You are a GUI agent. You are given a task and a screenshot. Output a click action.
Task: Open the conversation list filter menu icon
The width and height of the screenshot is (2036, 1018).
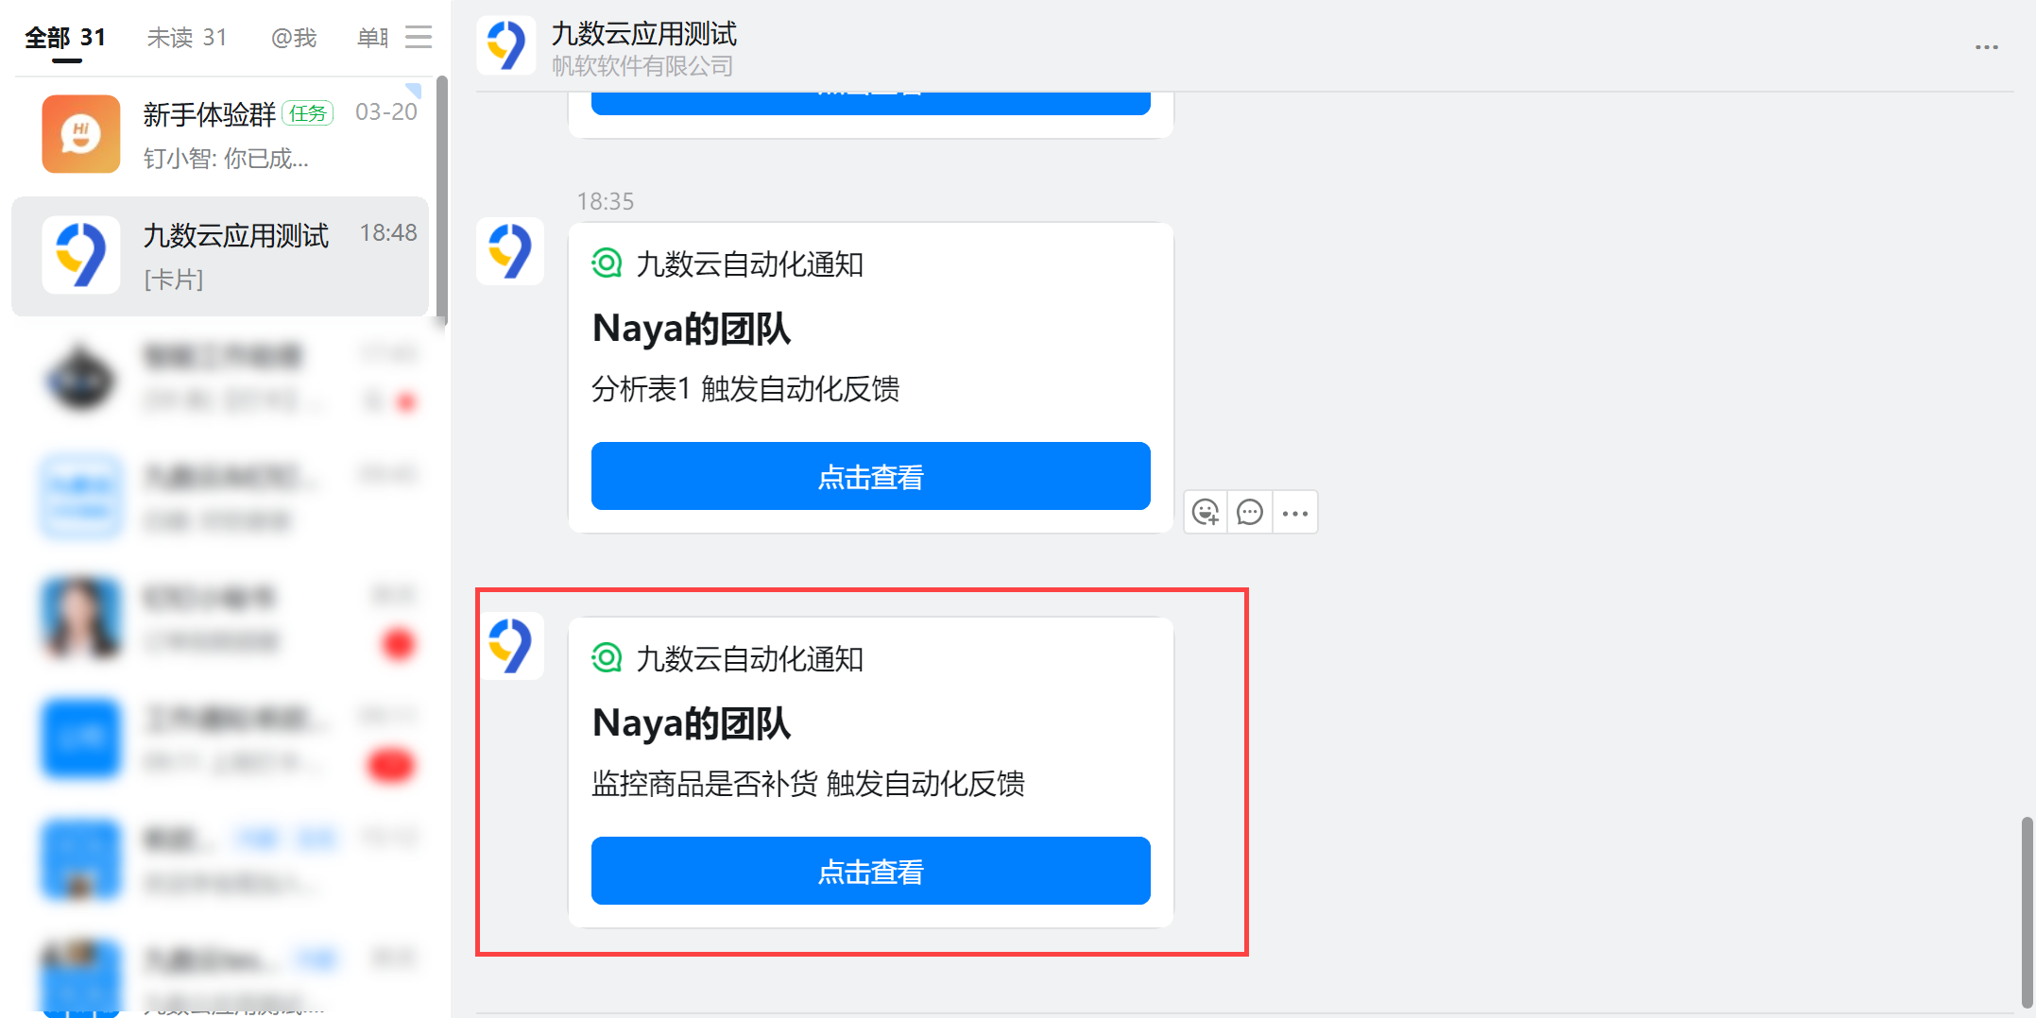[419, 37]
